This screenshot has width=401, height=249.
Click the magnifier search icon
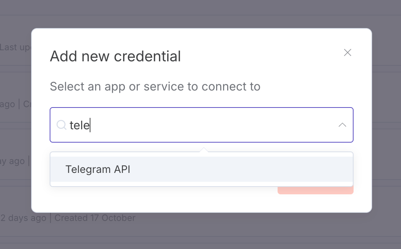61,125
